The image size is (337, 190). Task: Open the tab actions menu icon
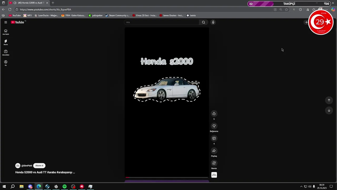click(3, 3)
